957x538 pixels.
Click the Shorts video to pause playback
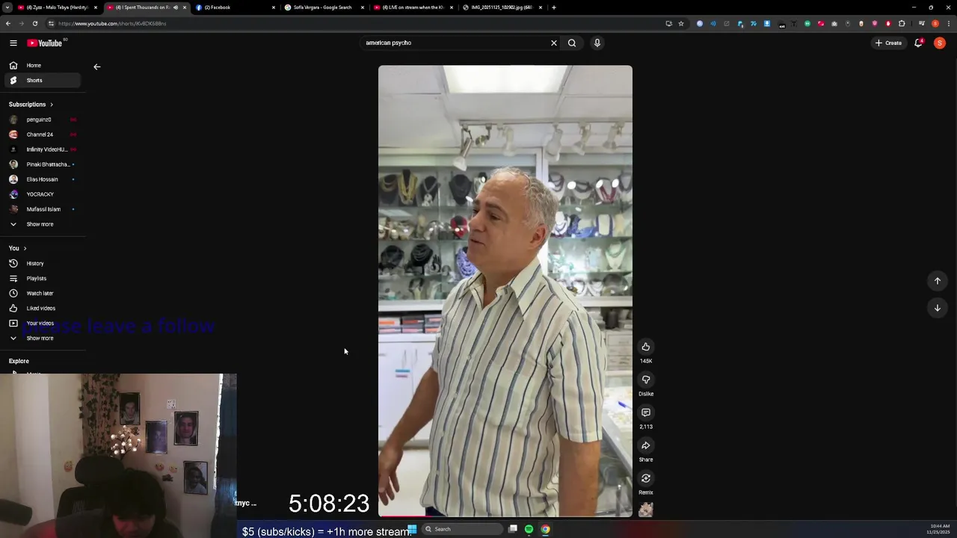505,291
